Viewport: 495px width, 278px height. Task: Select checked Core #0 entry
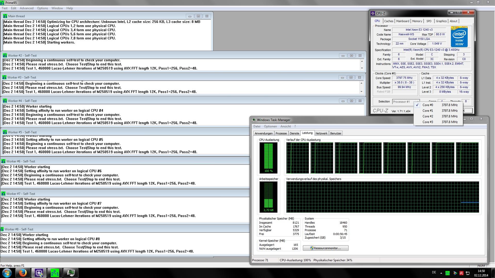438,105
